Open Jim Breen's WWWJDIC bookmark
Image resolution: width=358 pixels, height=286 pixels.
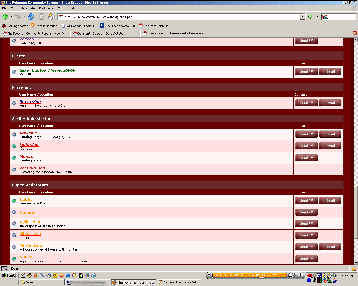pos(118,26)
